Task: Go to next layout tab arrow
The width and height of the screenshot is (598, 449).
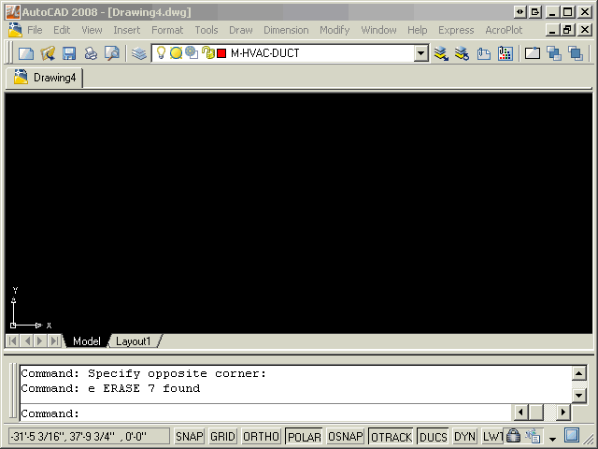Action: [x=40, y=340]
